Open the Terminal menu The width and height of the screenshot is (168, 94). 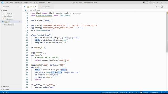(x=42, y=3)
